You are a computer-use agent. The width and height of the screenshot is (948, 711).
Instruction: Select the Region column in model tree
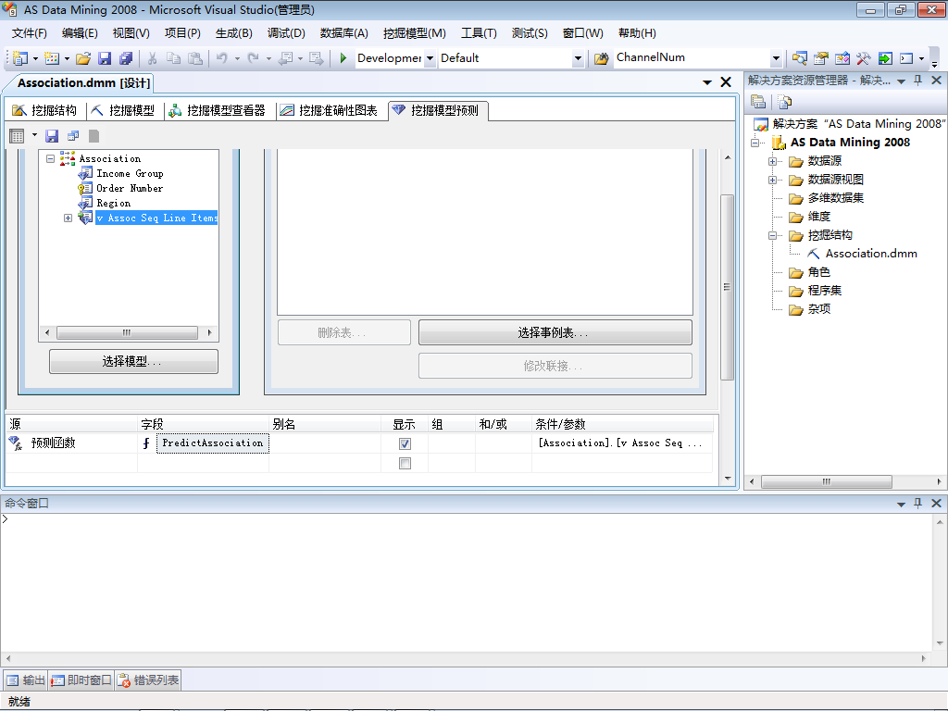pyautogui.click(x=113, y=203)
